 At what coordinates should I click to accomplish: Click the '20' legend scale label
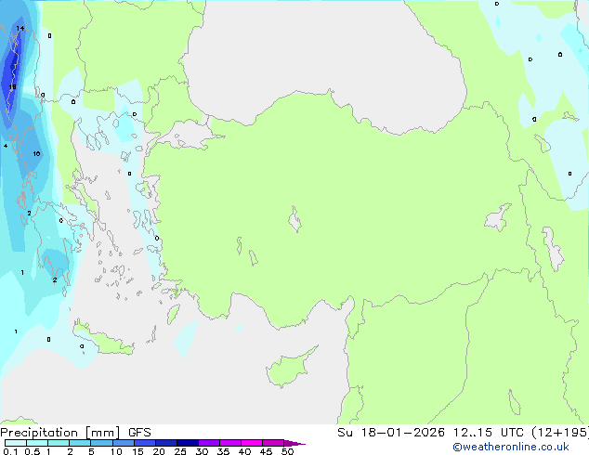(159, 451)
